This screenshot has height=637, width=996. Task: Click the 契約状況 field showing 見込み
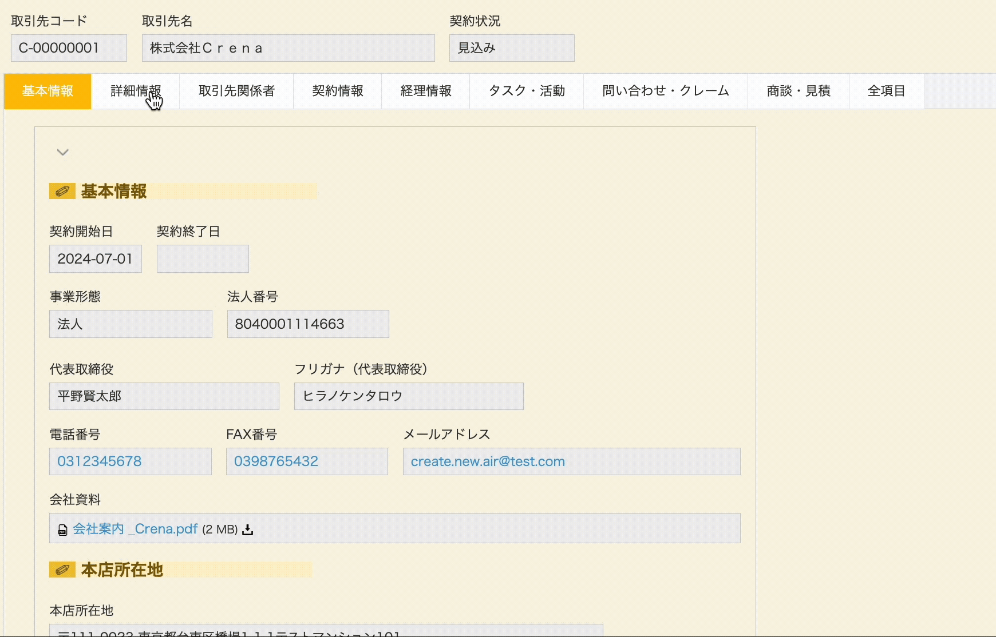tap(512, 48)
